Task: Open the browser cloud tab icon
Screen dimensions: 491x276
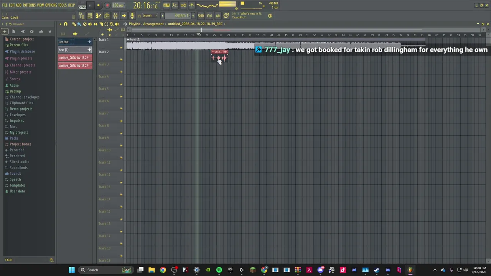Action: (x=41, y=31)
